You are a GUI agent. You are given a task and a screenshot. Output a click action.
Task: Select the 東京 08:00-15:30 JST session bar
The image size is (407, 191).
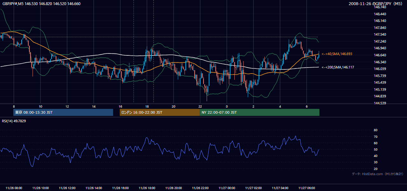coord(63,112)
